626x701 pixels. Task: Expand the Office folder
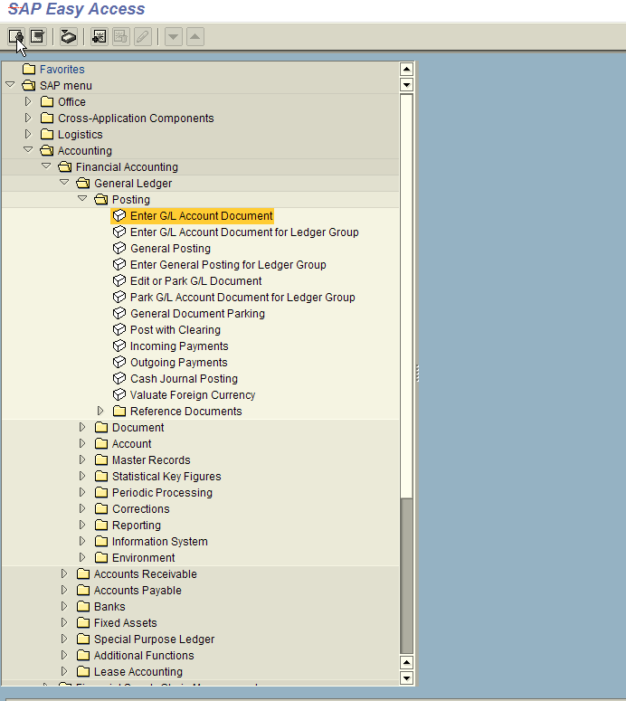28,101
